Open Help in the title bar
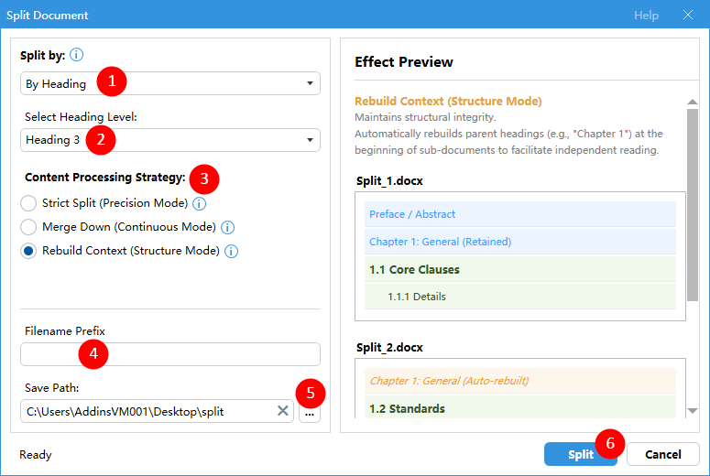 [646, 15]
